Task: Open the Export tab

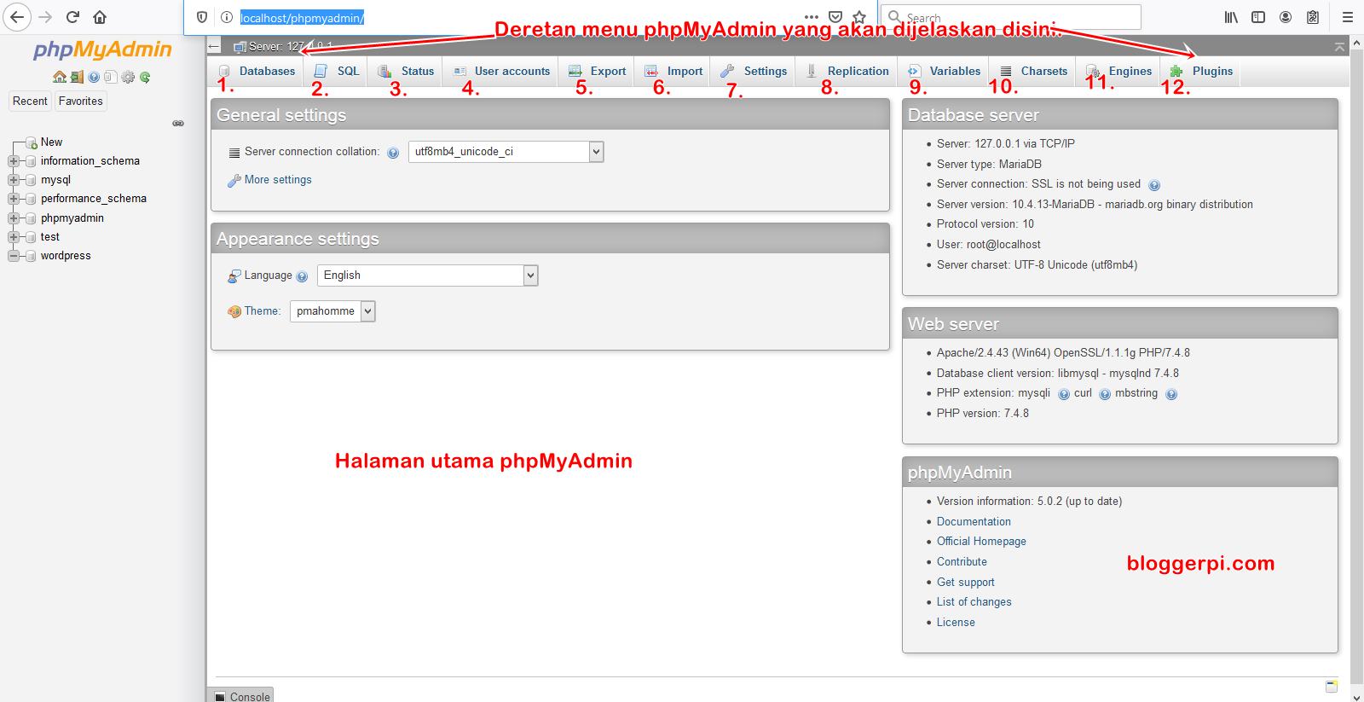Action: point(598,72)
